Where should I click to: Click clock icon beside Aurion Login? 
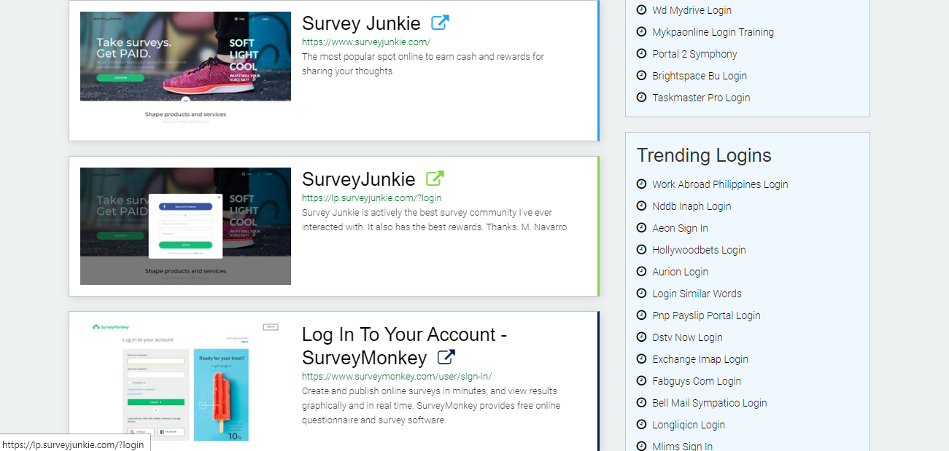(641, 271)
